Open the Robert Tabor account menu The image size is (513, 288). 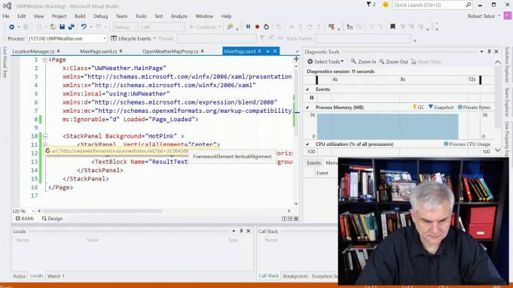pyautogui.click(x=484, y=16)
